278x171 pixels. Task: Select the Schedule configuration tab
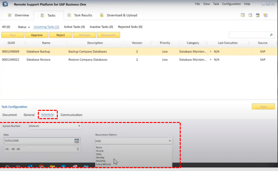point(48,115)
